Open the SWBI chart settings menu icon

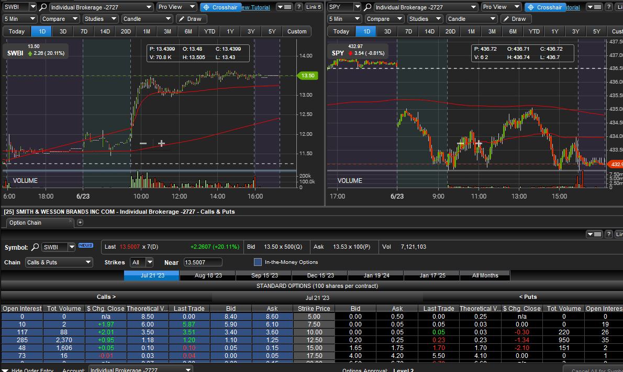coord(284,7)
